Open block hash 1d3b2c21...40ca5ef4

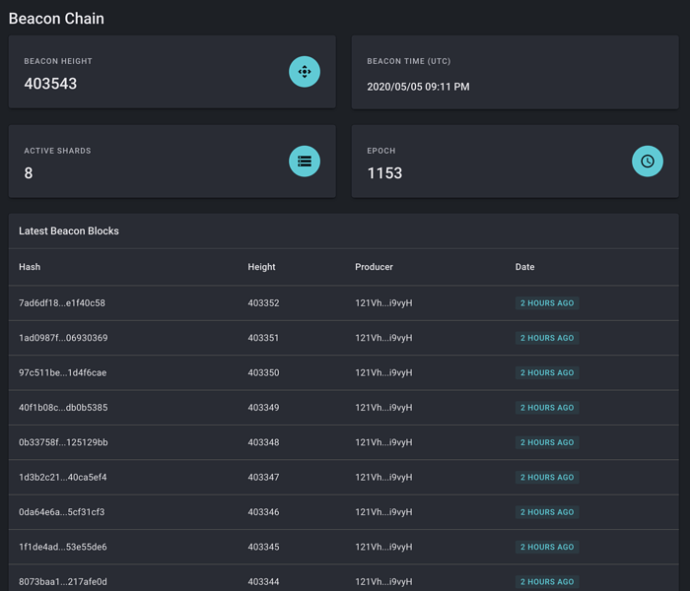tap(62, 478)
